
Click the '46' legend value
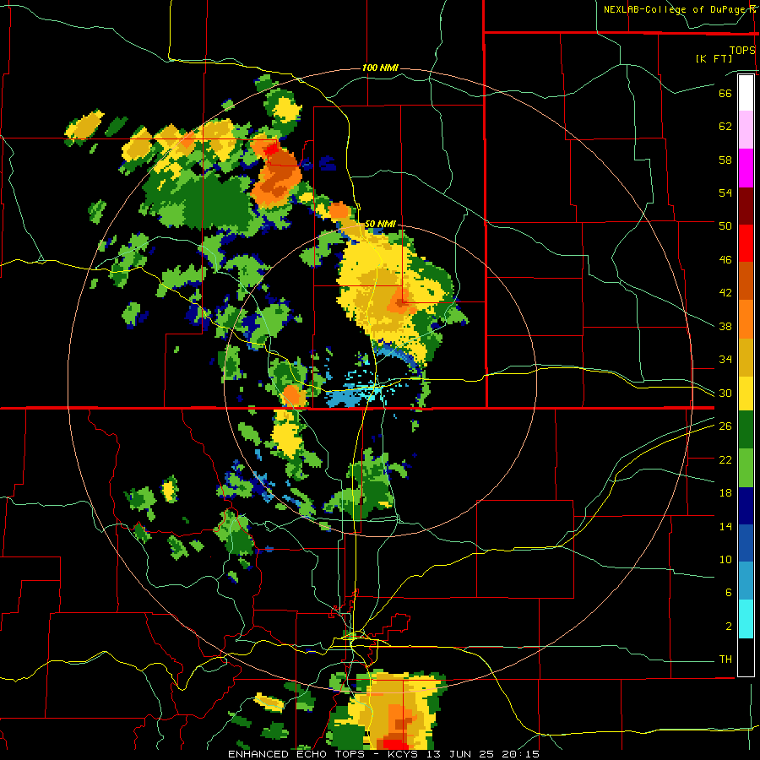725,260
